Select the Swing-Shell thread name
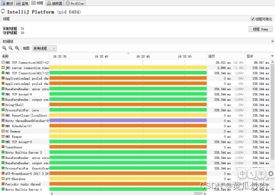Viewport: 275px width, 195px height. click(14, 105)
